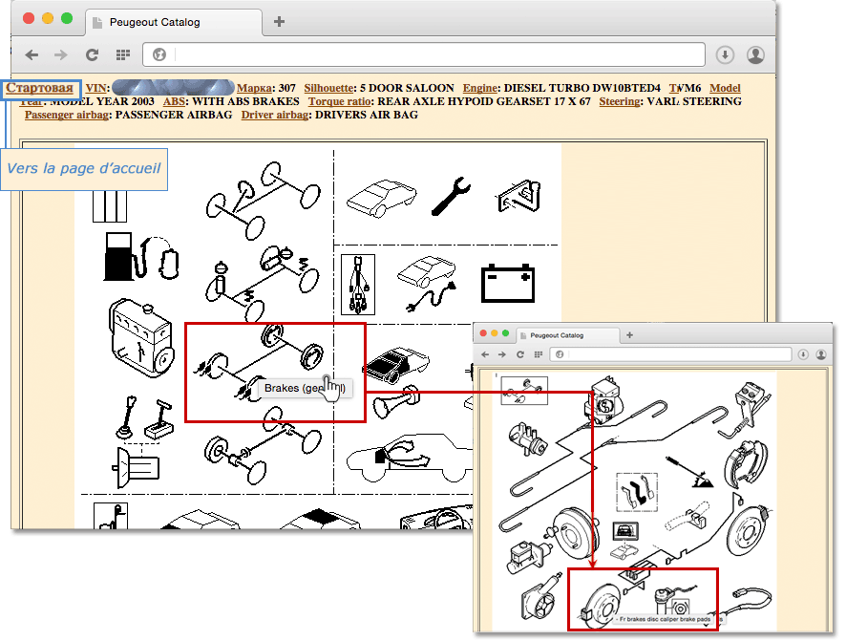
Task: Select the engine block icon
Action: point(142,338)
